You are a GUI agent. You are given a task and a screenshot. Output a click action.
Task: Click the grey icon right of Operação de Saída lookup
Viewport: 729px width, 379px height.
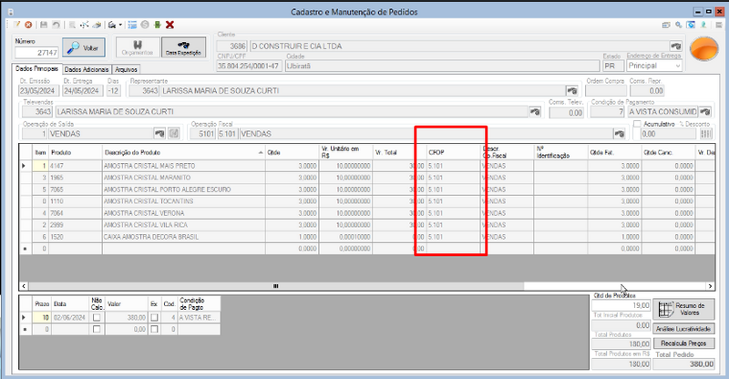pyautogui.click(x=173, y=133)
